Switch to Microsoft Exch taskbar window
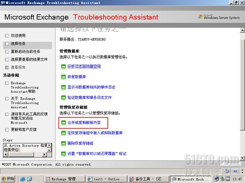245x183 pixels. click(190, 179)
